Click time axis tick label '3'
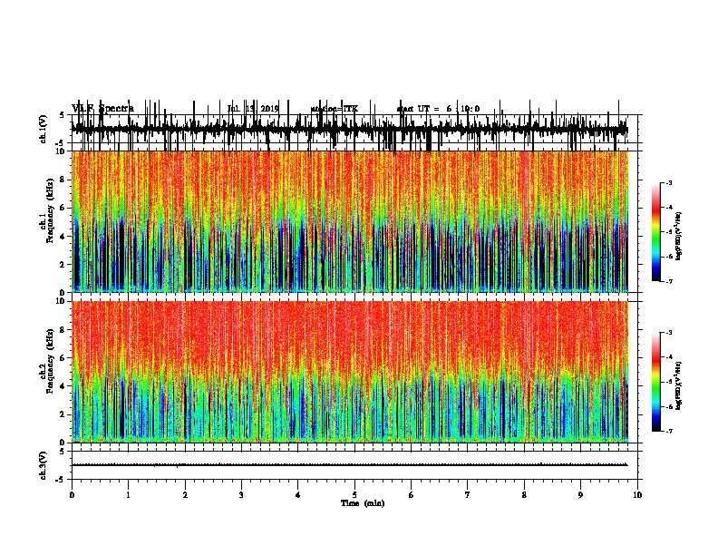This screenshot has width=718, height=555. (241, 495)
